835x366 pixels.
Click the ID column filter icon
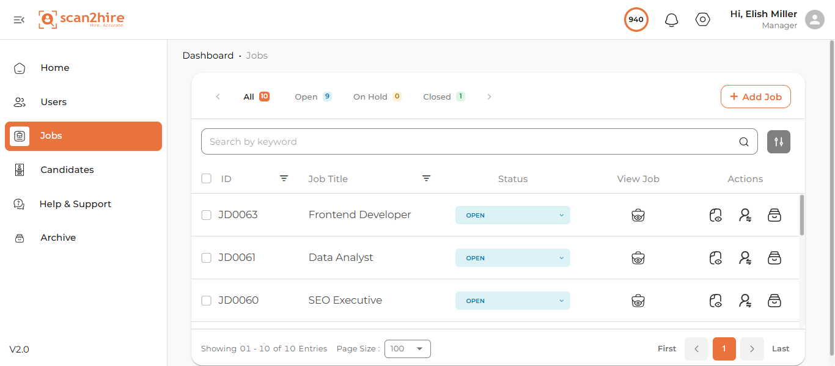pos(284,178)
